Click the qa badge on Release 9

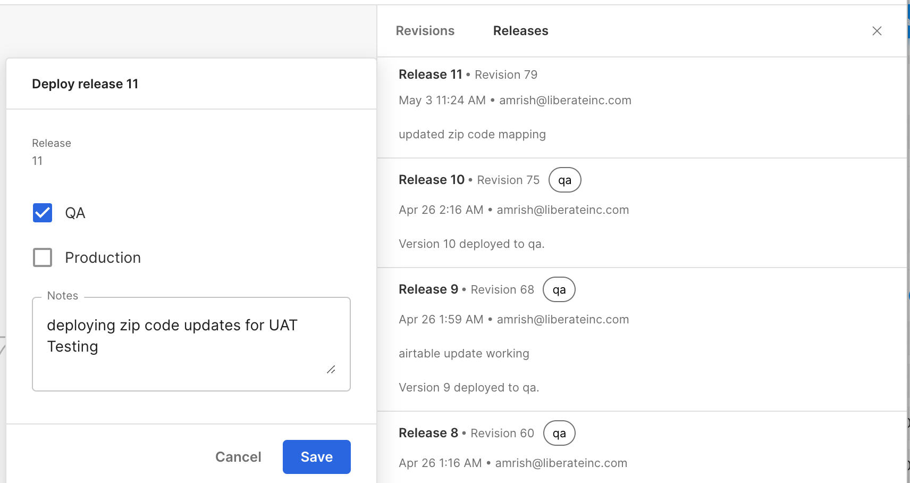pos(559,290)
